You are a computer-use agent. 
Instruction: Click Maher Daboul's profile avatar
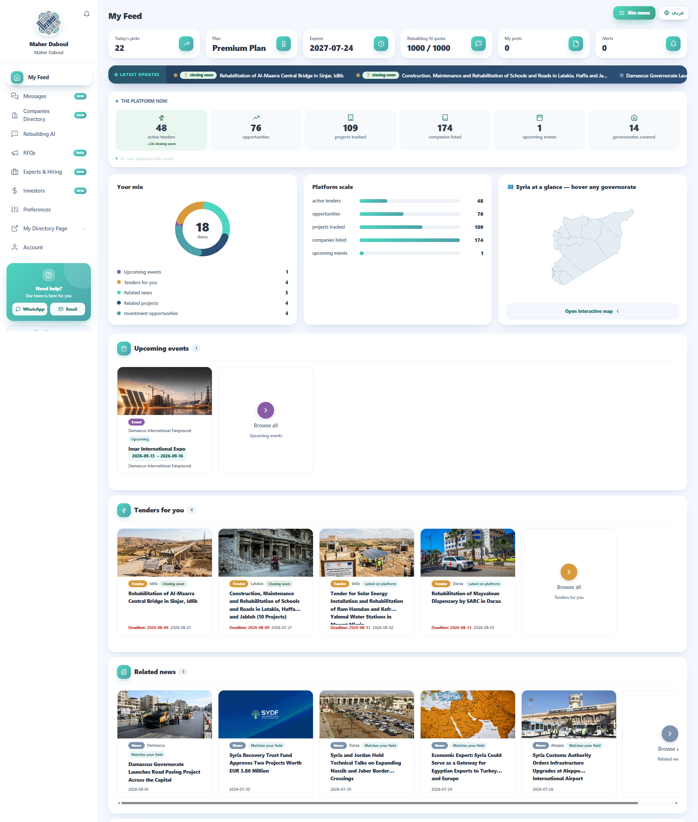[x=49, y=23]
